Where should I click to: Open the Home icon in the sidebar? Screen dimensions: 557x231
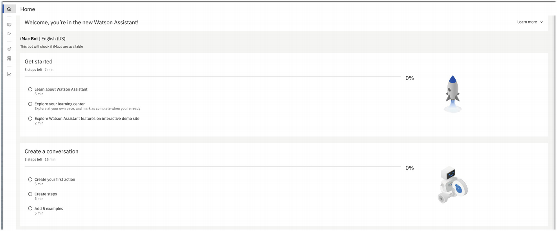(x=9, y=9)
